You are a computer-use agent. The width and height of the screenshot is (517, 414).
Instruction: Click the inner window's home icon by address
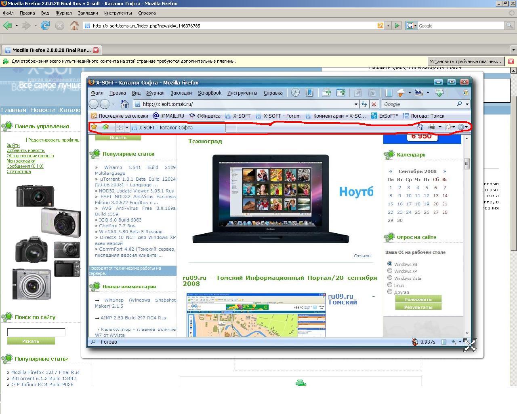pos(125,104)
